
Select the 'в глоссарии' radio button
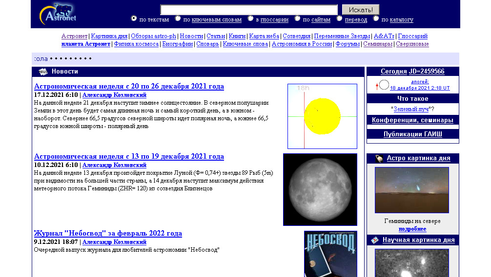point(250,18)
